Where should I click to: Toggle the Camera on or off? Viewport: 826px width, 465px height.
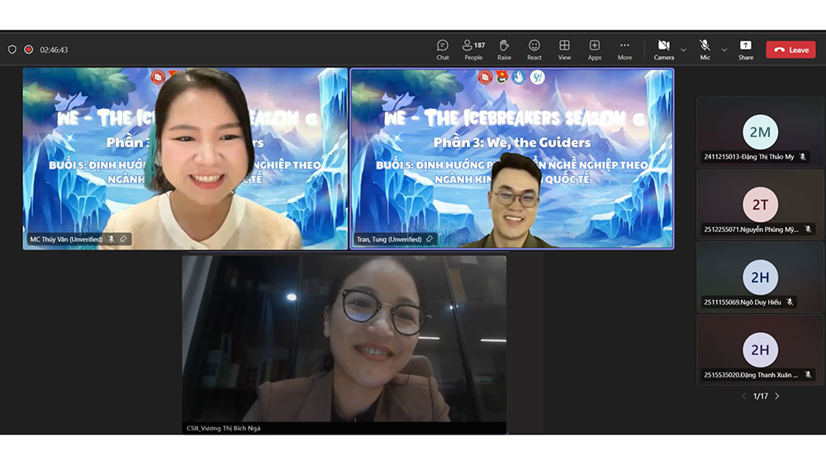(x=663, y=50)
